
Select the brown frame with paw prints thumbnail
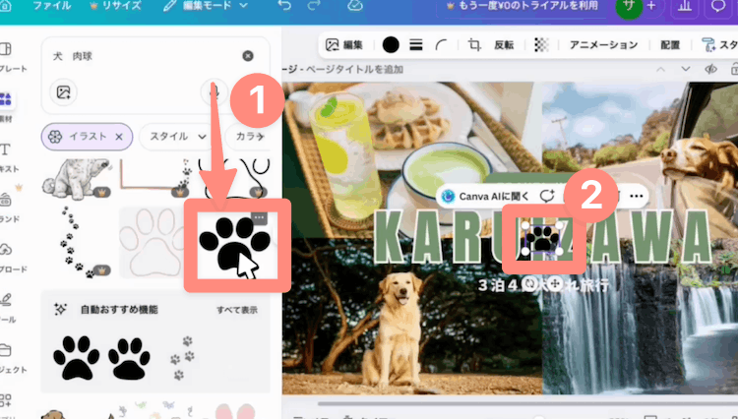tap(155, 177)
